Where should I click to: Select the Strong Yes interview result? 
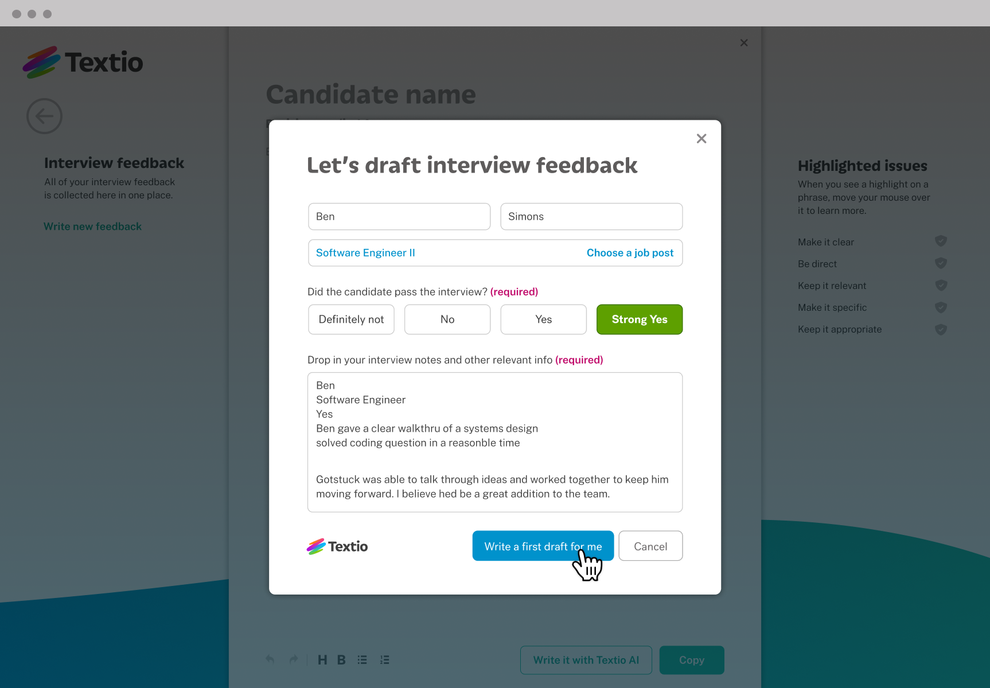pyautogui.click(x=639, y=319)
